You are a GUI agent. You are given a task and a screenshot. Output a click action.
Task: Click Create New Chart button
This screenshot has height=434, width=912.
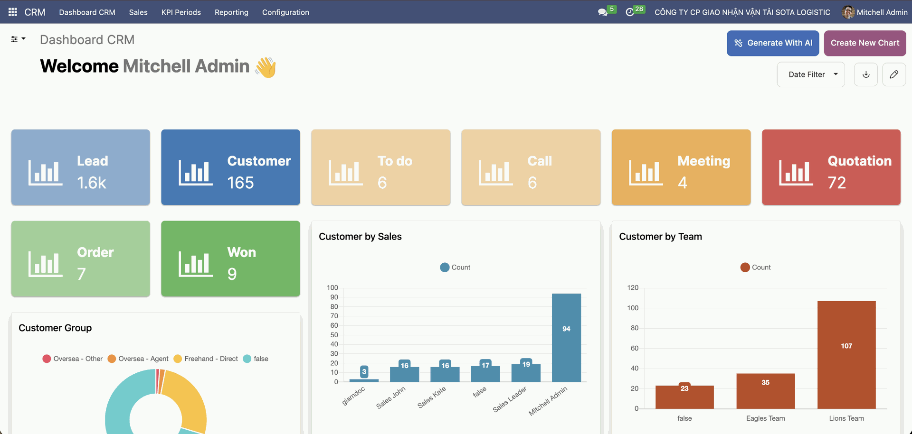864,43
